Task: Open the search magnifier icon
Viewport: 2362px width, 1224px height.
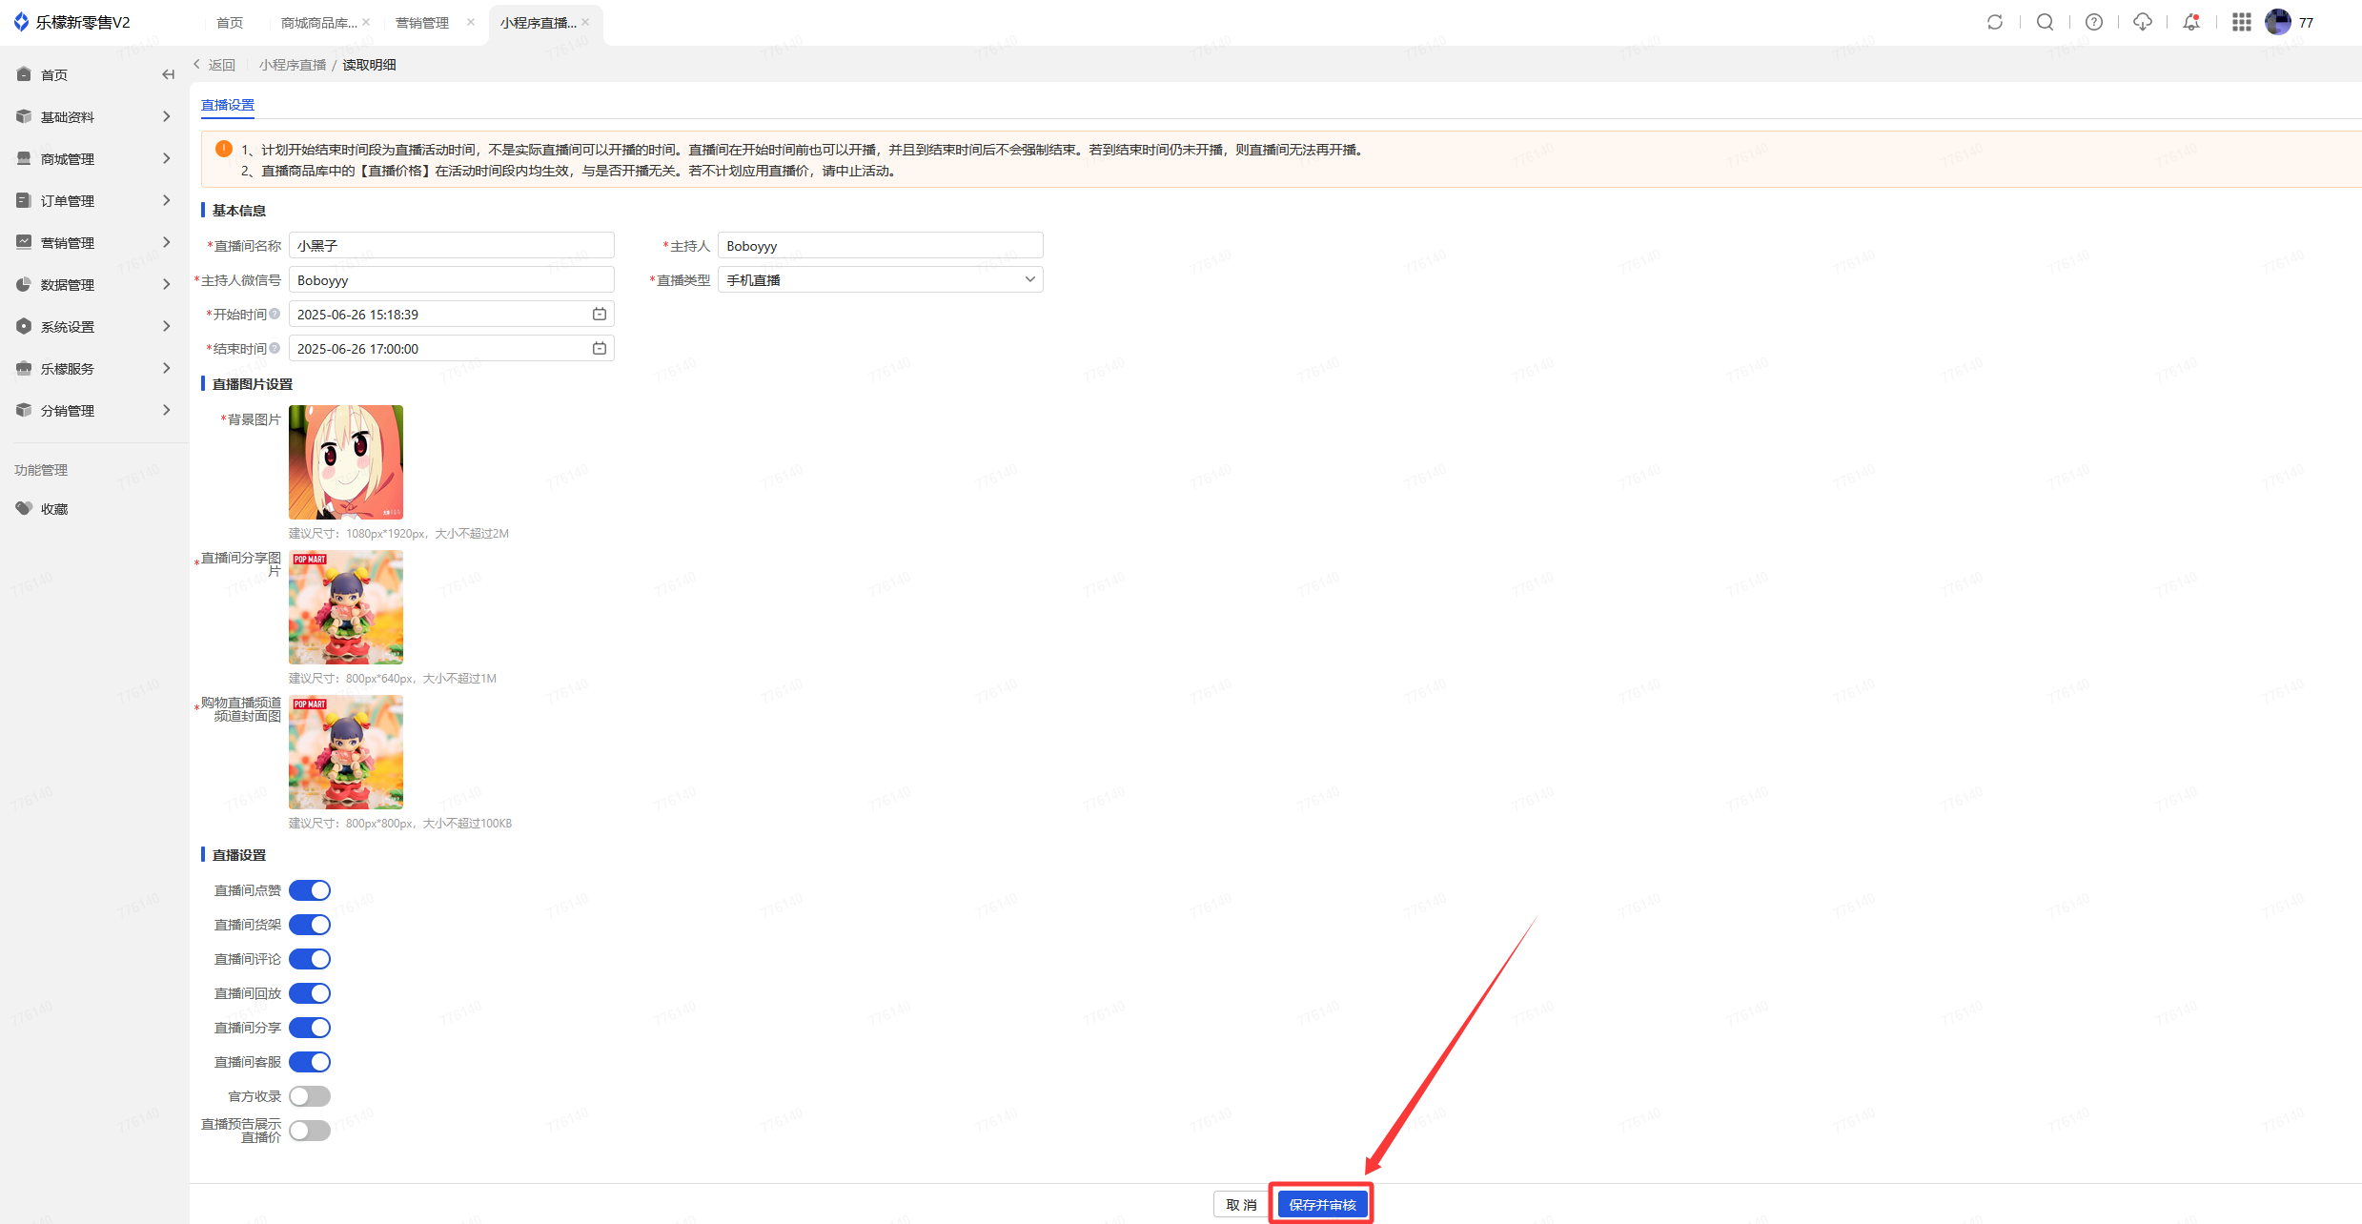Action: pyautogui.click(x=2045, y=22)
